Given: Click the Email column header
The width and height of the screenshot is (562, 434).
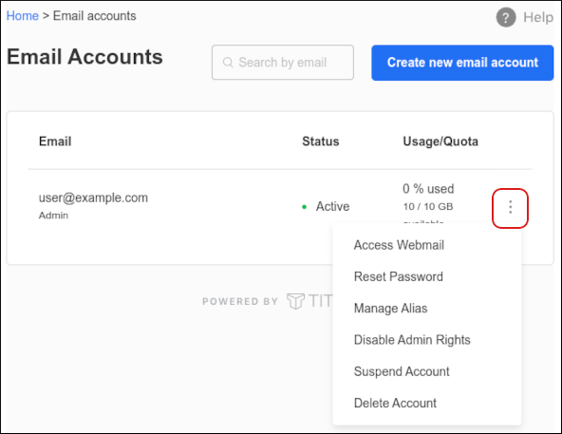Looking at the screenshot, I should (55, 142).
